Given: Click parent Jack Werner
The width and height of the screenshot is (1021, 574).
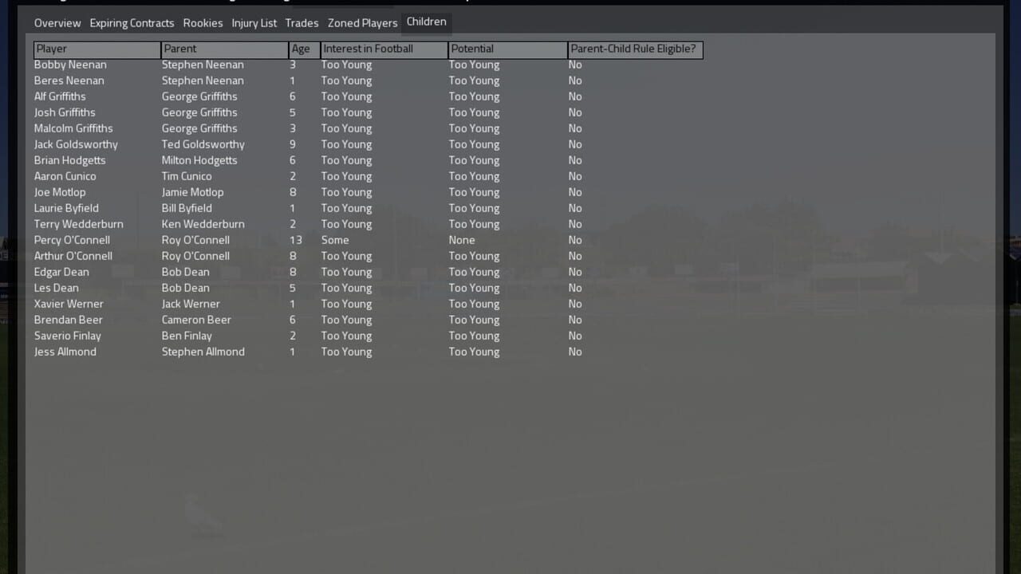Looking at the screenshot, I should pos(191,304).
